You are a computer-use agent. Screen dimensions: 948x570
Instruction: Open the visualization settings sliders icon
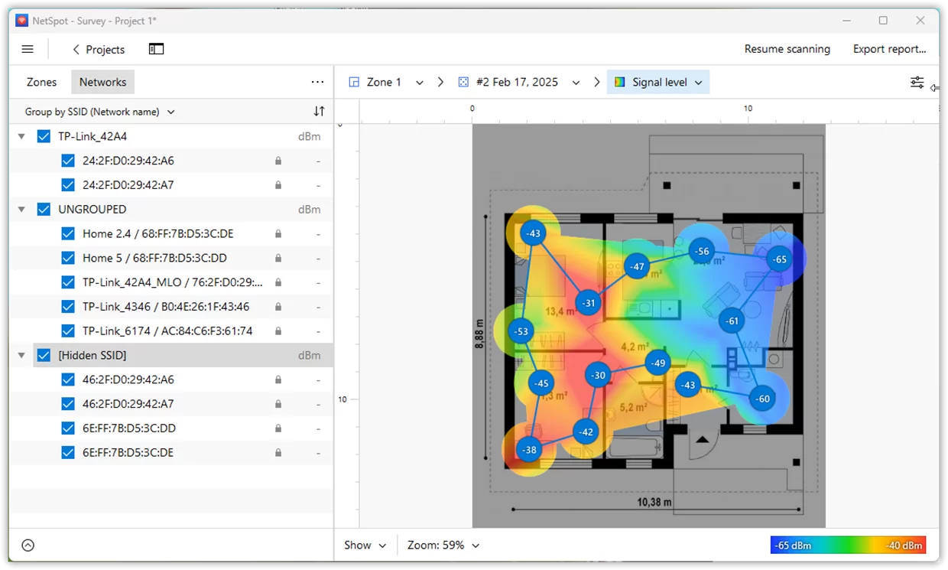[917, 82]
